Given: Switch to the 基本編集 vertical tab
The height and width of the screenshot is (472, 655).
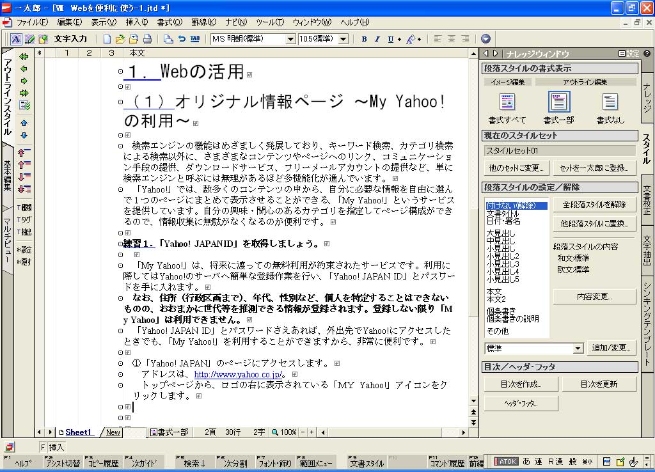Looking at the screenshot, I should click(8, 175).
